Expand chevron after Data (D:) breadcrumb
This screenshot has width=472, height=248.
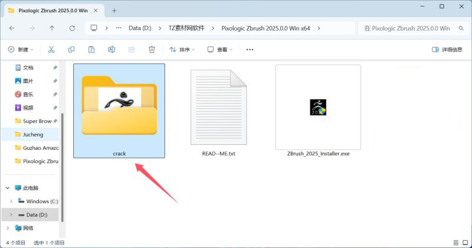160,28
